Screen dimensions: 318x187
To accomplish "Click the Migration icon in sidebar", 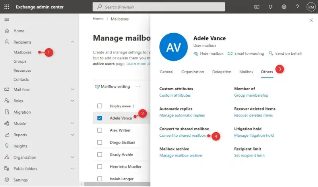I will coord(7,112).
